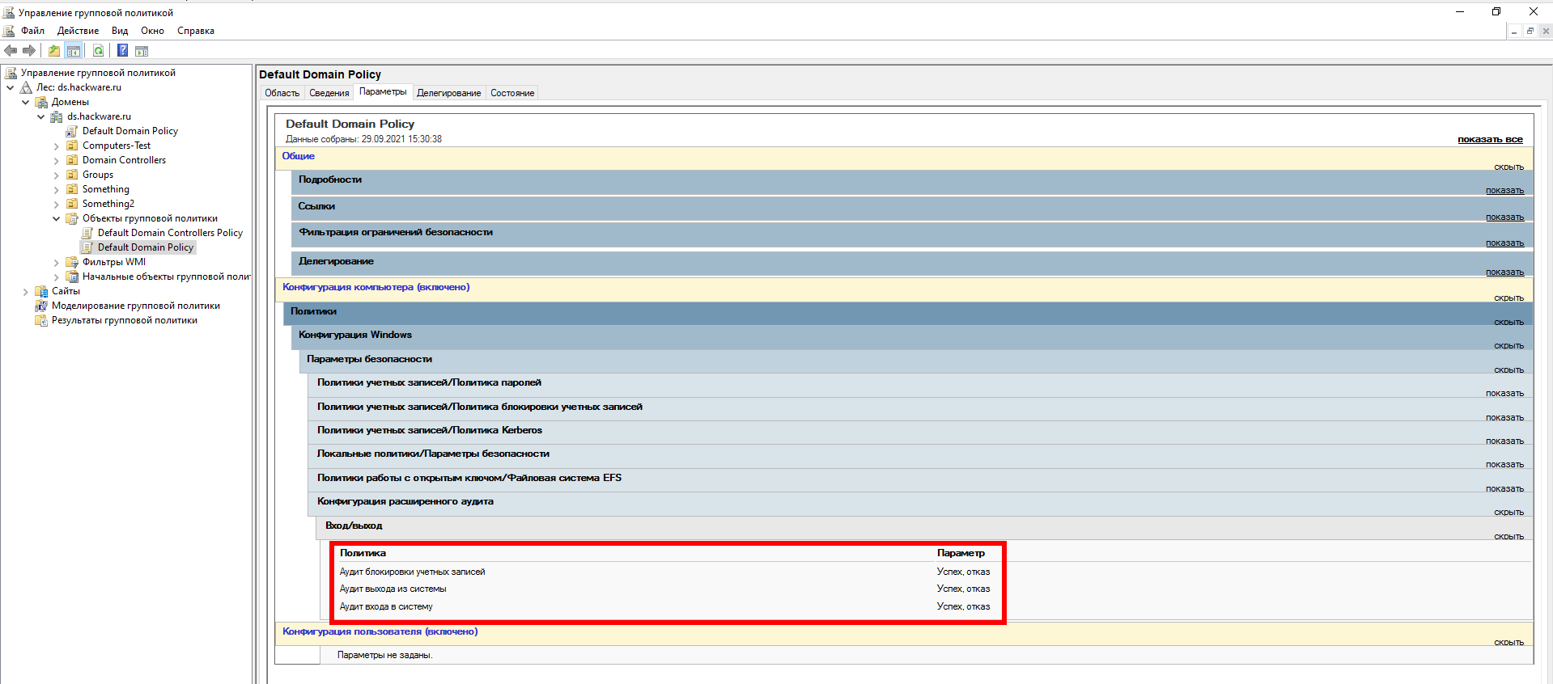Click the green Refresh toolbar icon
Screen dimensions: 1553x684
98,51
